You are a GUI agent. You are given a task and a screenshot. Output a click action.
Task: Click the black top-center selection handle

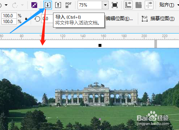point(100,45)
